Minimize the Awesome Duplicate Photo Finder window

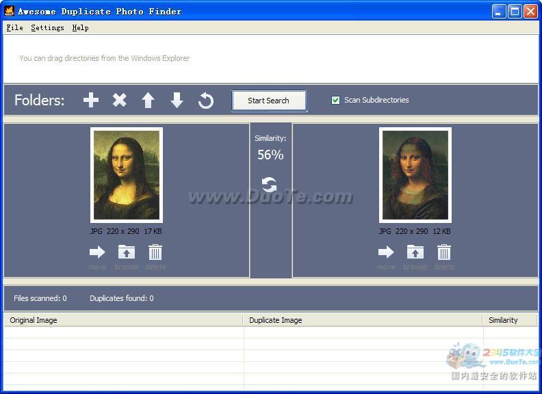click(x=498, y=12)
